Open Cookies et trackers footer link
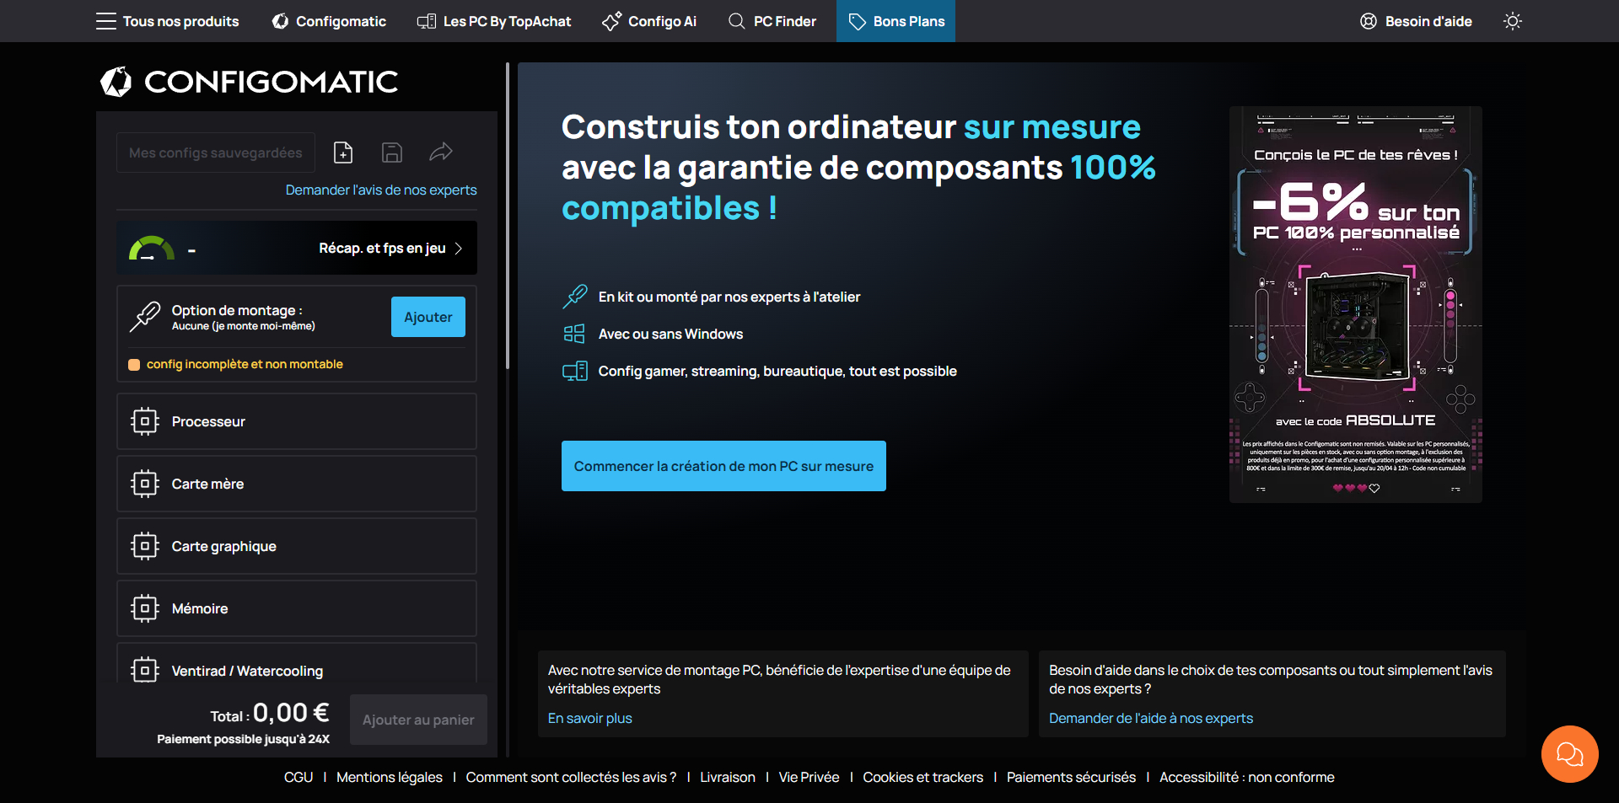 pyautogui.click(x=923, y=777)
